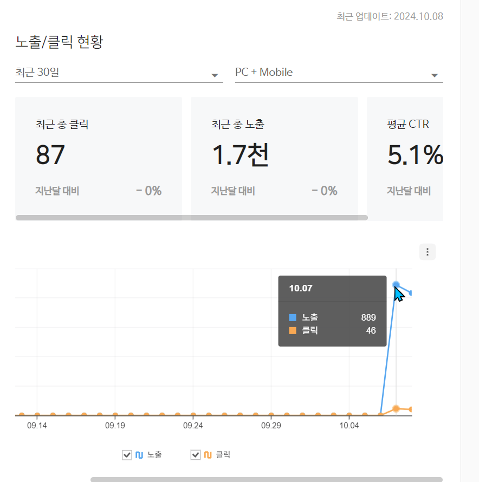
Task: Click the tooltip 클릭 value 46
Action: pos(371,330)
